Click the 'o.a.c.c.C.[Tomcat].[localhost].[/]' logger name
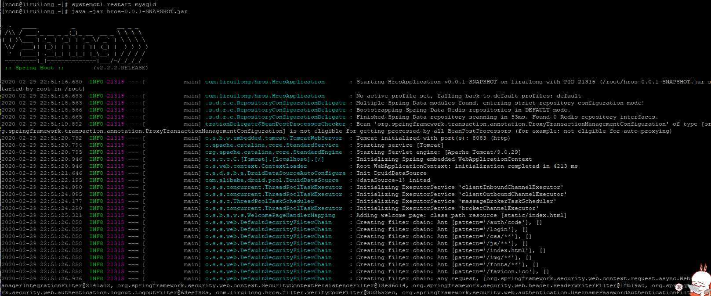 (x=265, y=159)
